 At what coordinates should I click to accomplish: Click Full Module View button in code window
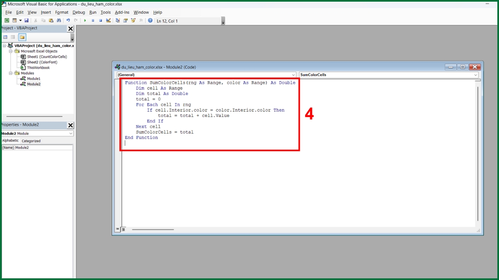pos(124,229)
